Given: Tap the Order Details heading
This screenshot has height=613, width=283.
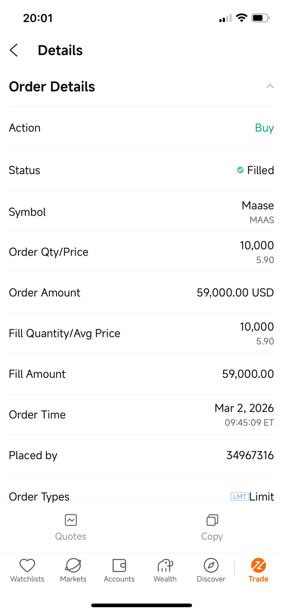Looking at the screenshot, I should pos(52,87).
